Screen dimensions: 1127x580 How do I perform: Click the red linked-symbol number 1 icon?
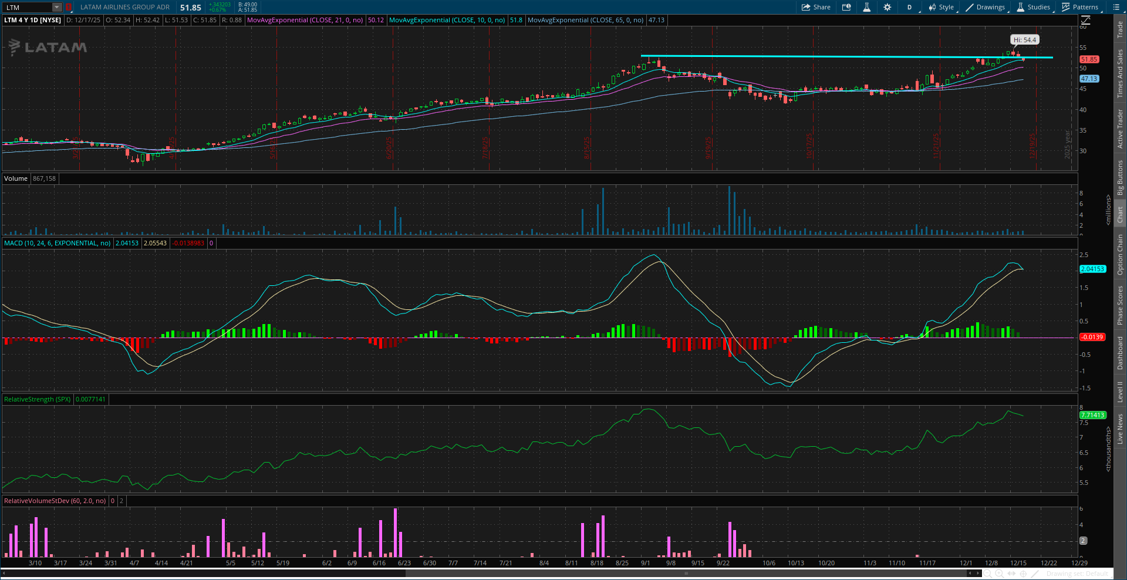point(68,7)
